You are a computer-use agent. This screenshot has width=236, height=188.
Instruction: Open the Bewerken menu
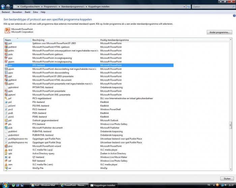[17, 12]
